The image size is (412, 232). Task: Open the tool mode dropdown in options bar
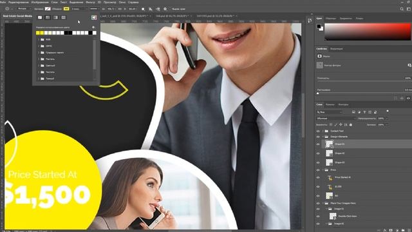(x=24, y=8)
